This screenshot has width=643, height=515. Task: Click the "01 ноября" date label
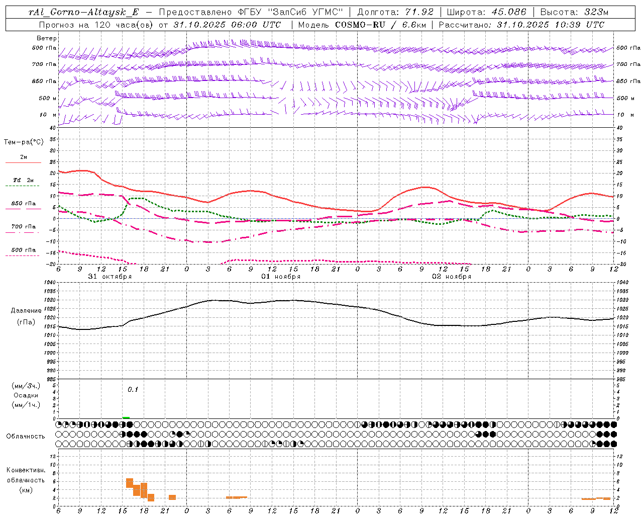tap(280, 276)
